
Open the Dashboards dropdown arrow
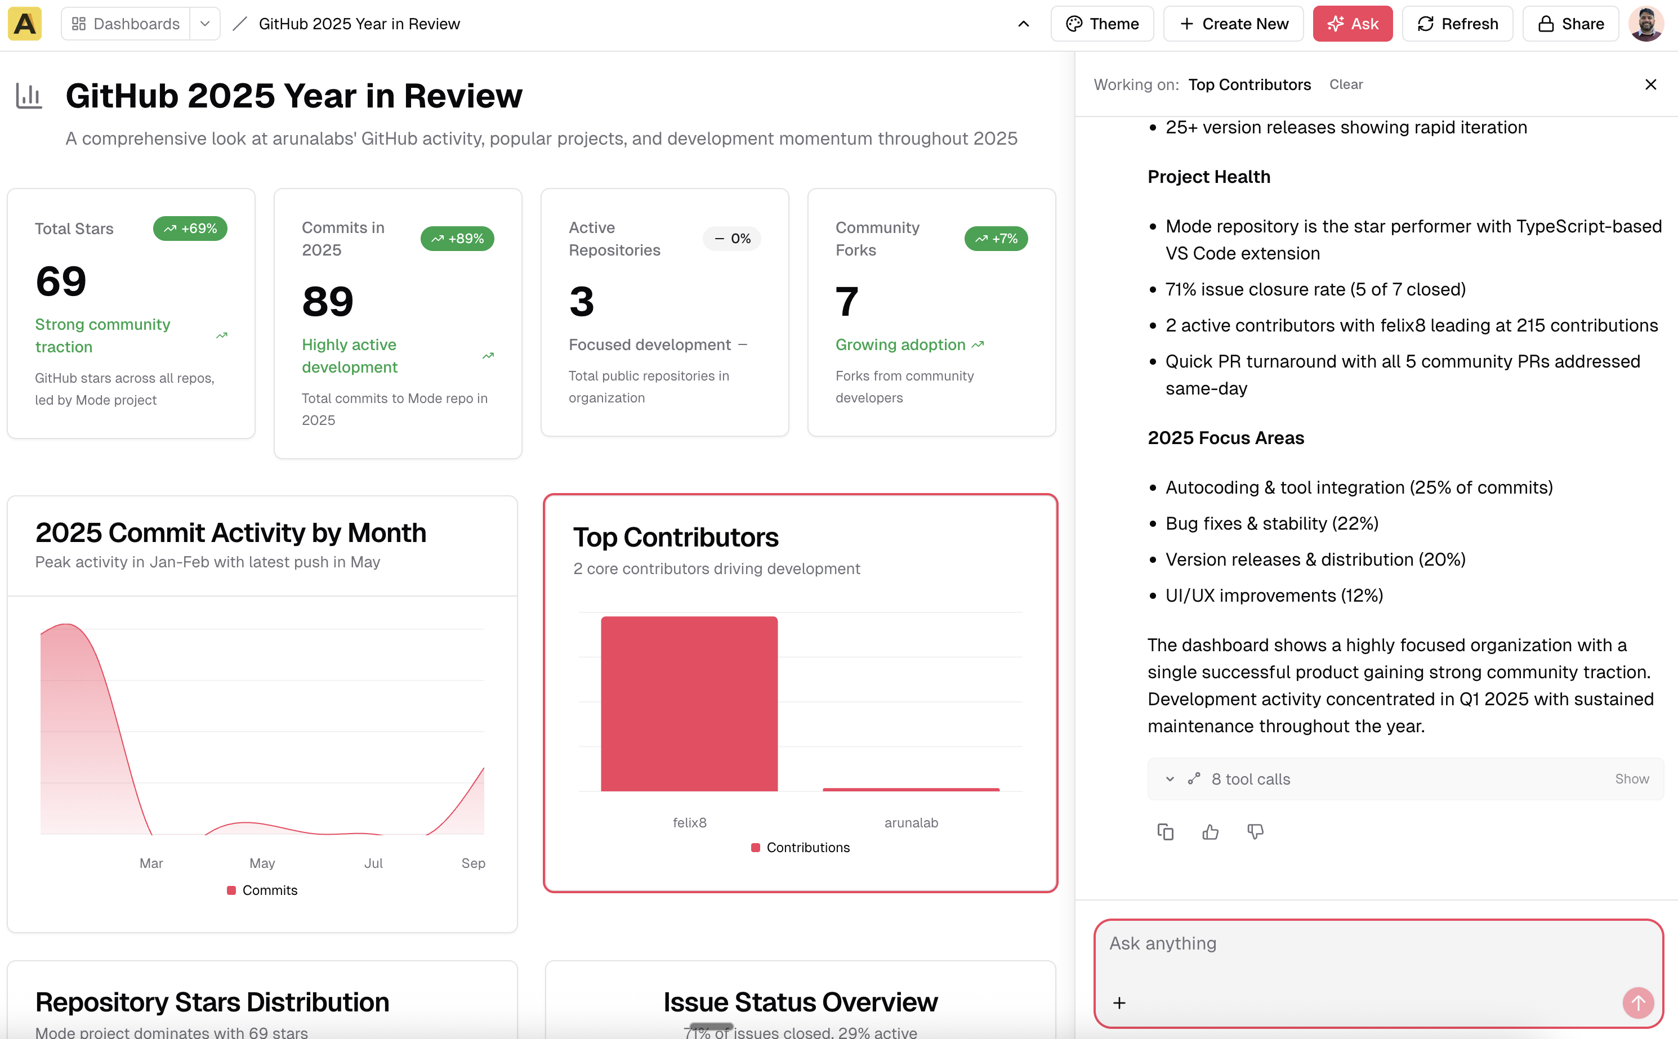(205, 24)
